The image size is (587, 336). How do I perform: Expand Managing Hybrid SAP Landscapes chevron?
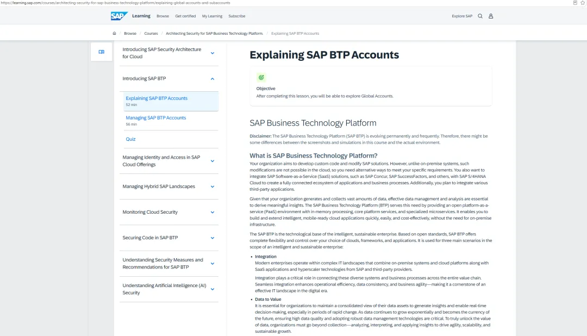pos(213,186)
